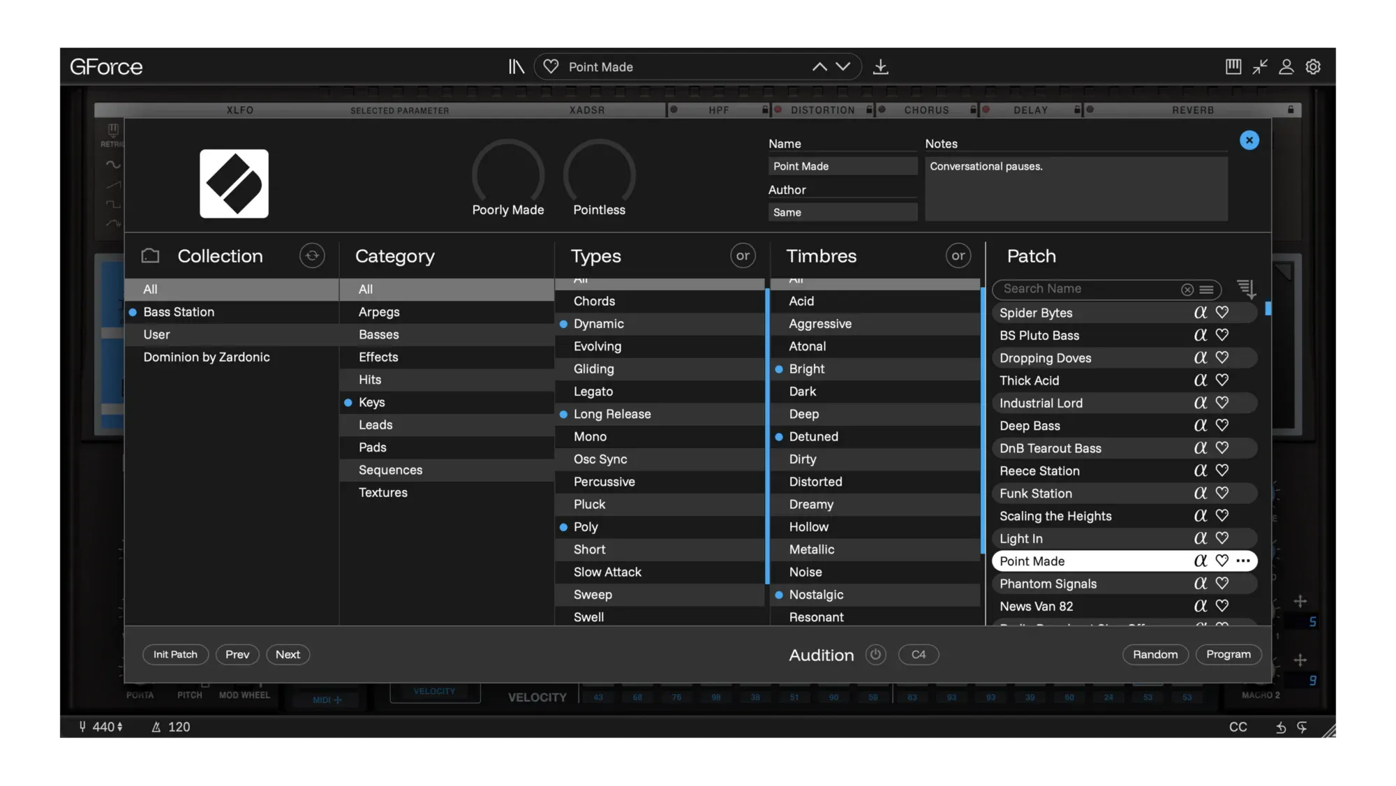Screen dimensions: 1396x786
Task: Clear the Search Name field
Action: [x=1187, y=289]
